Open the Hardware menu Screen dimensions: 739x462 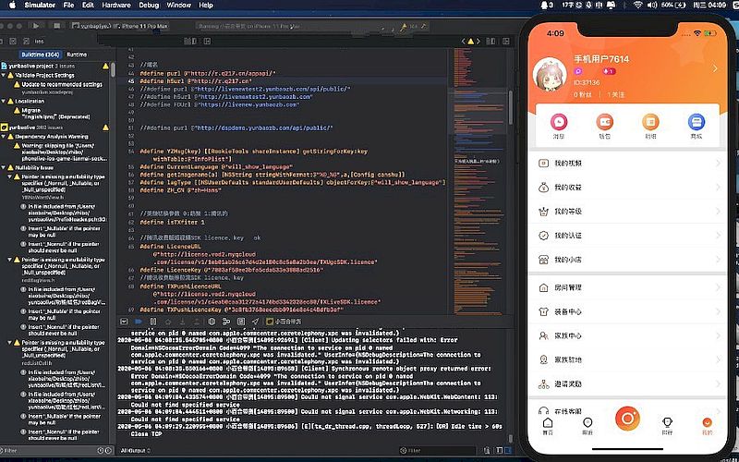click(116, 6)
